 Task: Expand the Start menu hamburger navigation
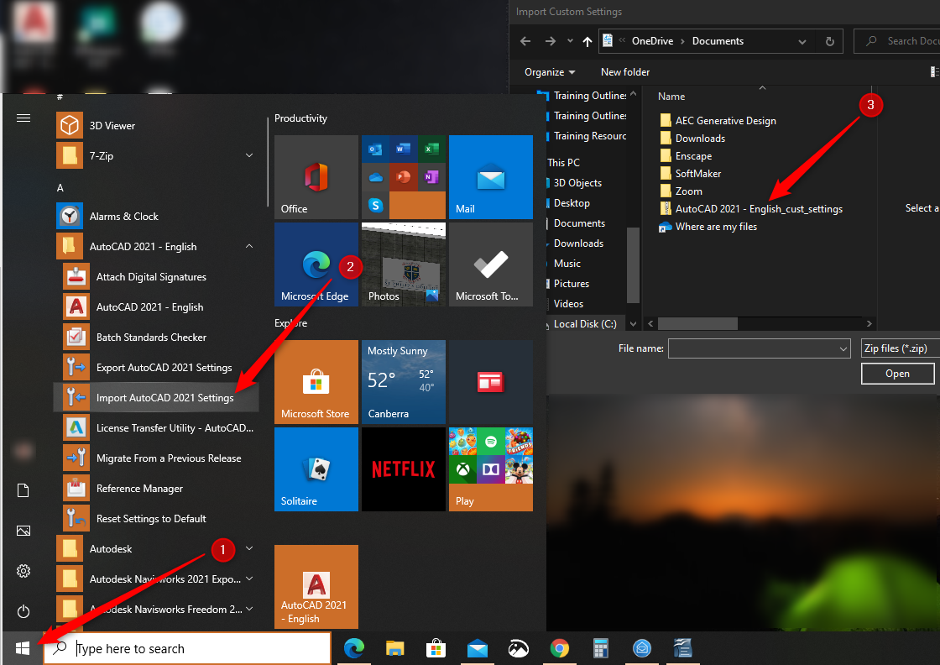[23, 118]
